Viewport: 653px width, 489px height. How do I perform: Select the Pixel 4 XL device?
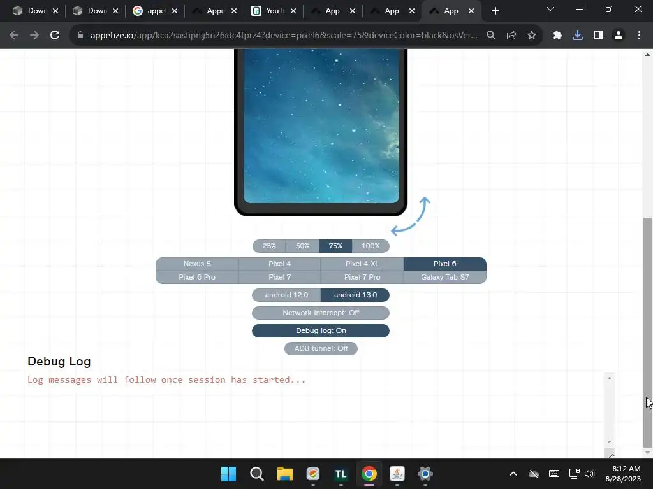pos(362,264)
